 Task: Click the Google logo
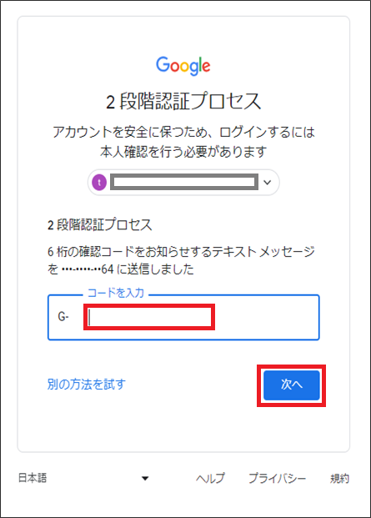tap(183, 66)
